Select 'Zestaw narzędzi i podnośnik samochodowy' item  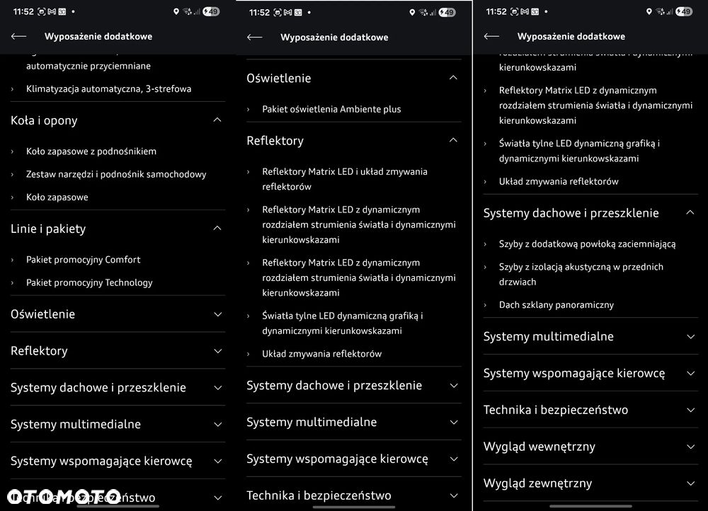pyautogui.click(x=116, y=174)
